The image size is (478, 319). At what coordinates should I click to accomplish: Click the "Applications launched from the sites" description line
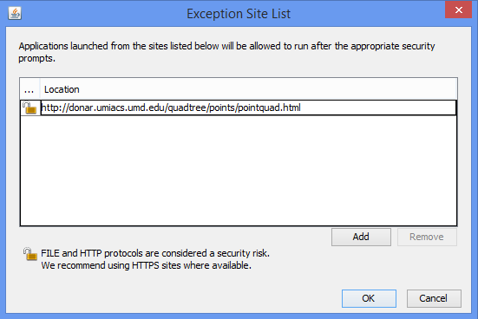tap(226, 46)
